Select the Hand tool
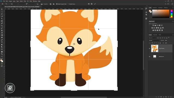The image size is (174, 98). click(x=2, y=52)
